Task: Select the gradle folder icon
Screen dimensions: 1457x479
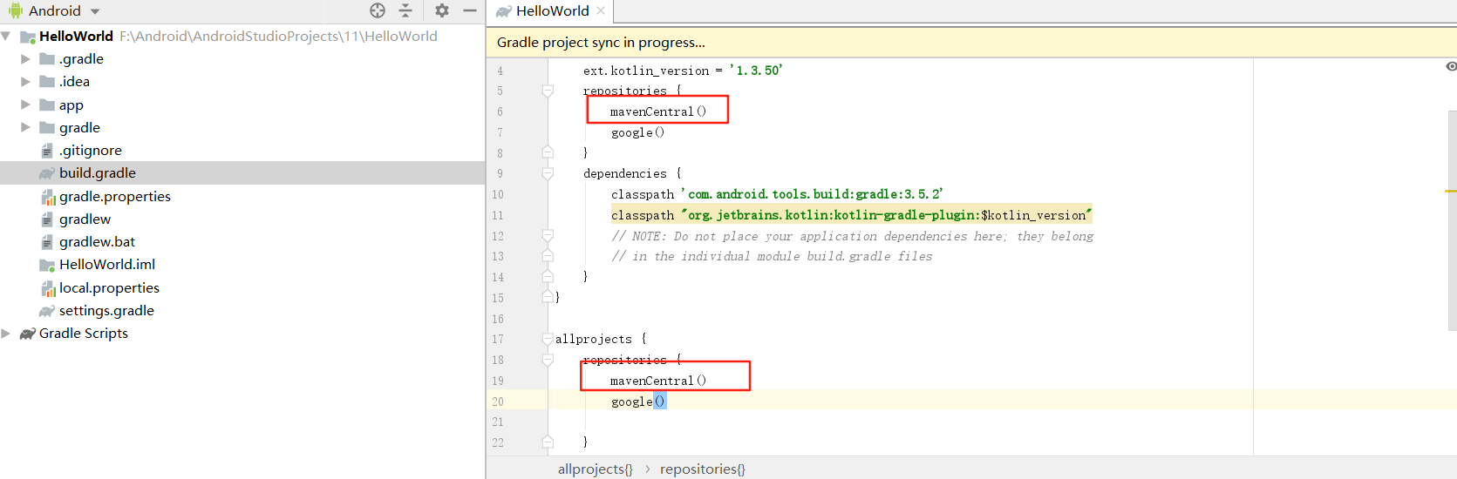Action: pyautogui.click(x=47, y=127)
